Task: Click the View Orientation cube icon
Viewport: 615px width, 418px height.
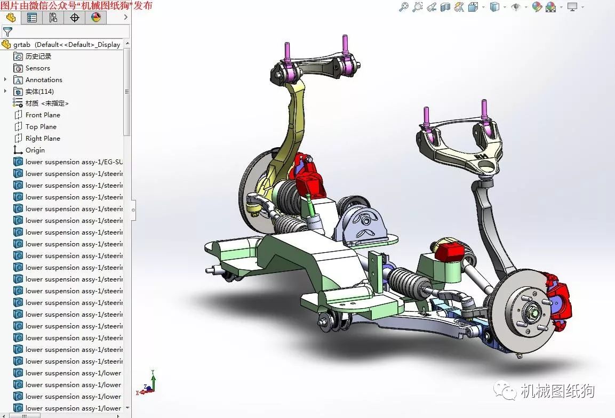Action: 473,7
